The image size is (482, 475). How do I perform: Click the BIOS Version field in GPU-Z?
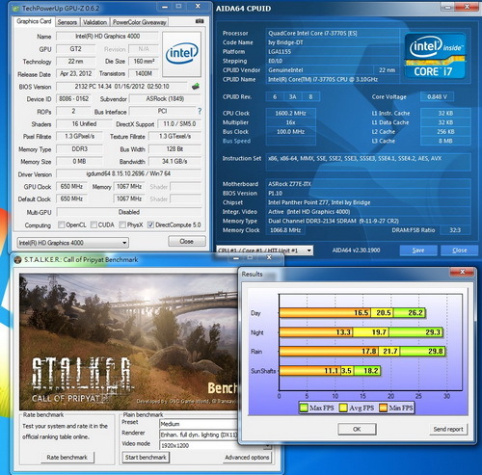[122, 87]
